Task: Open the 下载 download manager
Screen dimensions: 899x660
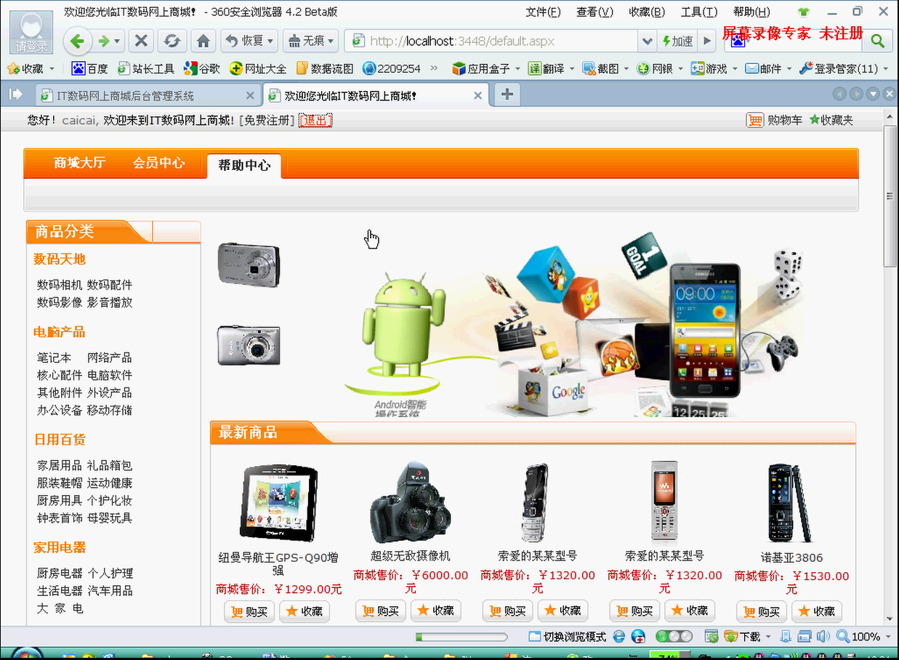Action: point(742,637)
